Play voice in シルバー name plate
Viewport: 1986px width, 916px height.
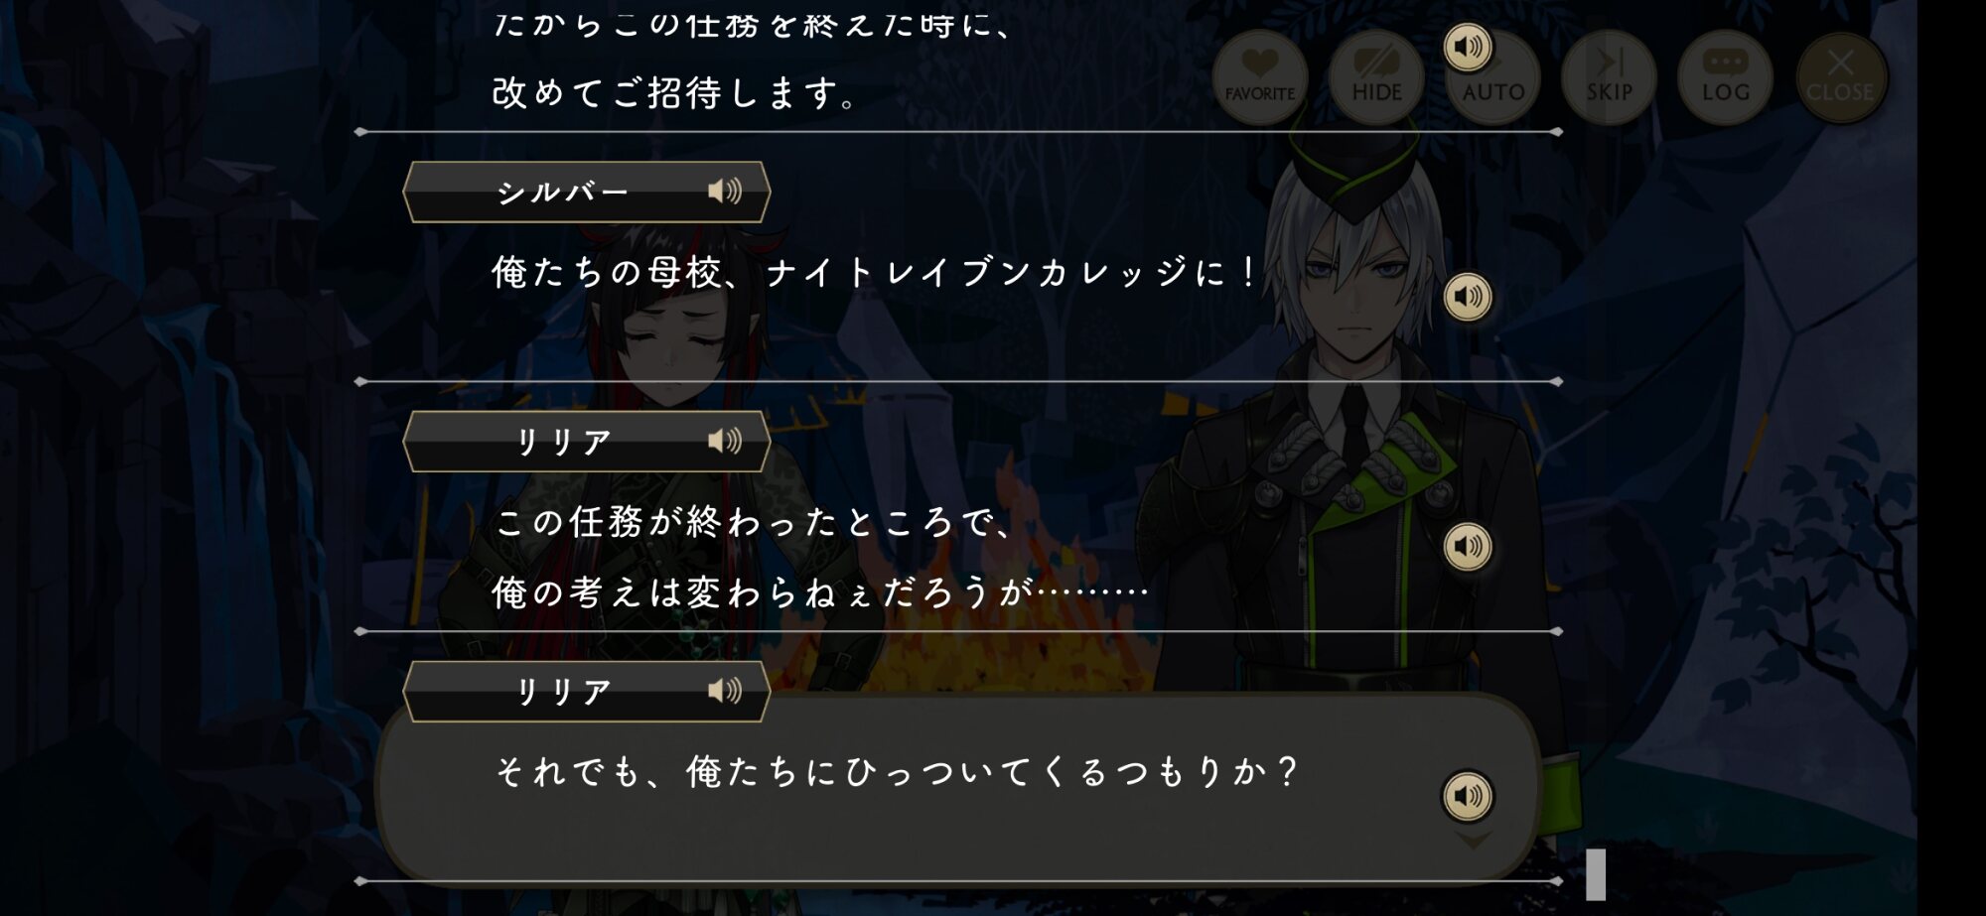click(725, 191)
